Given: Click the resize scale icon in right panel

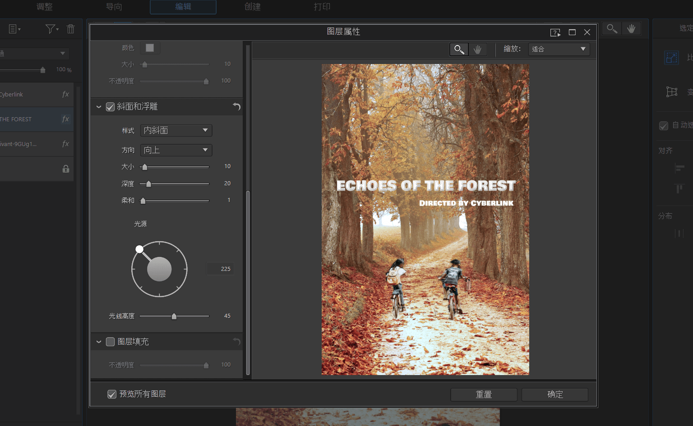Looking at the screenshot, I should (x=671, y=57).
